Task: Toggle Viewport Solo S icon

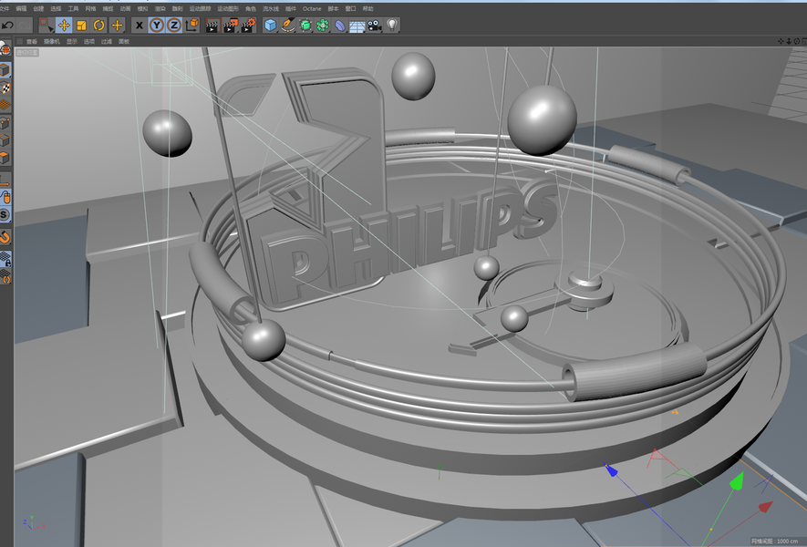Action: (x=5, y=214)
